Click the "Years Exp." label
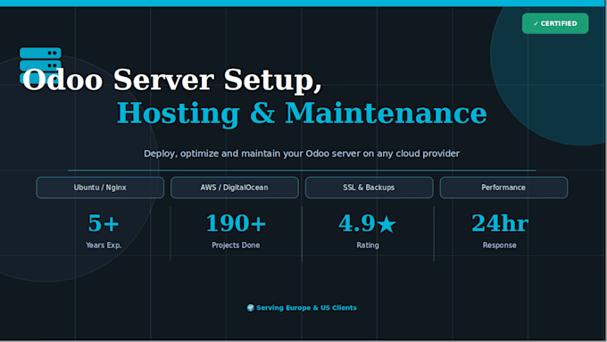The width and height of the screenshot is (607, 342). (104, 246)
